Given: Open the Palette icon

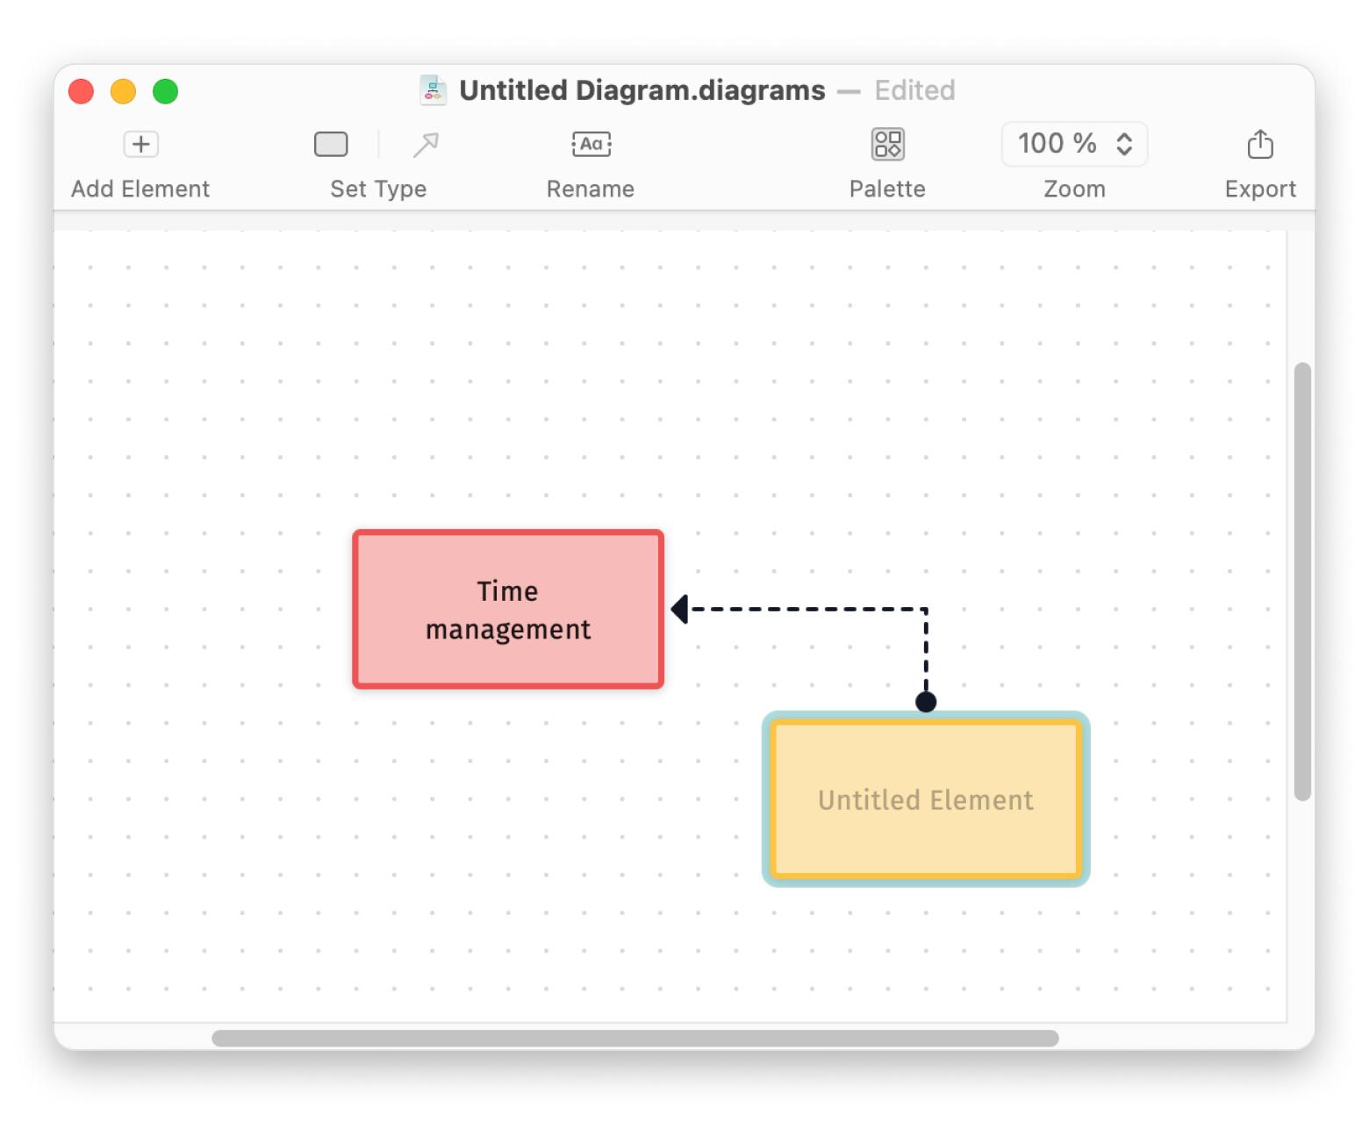Looking at the screenshot, I should point(887,144).
